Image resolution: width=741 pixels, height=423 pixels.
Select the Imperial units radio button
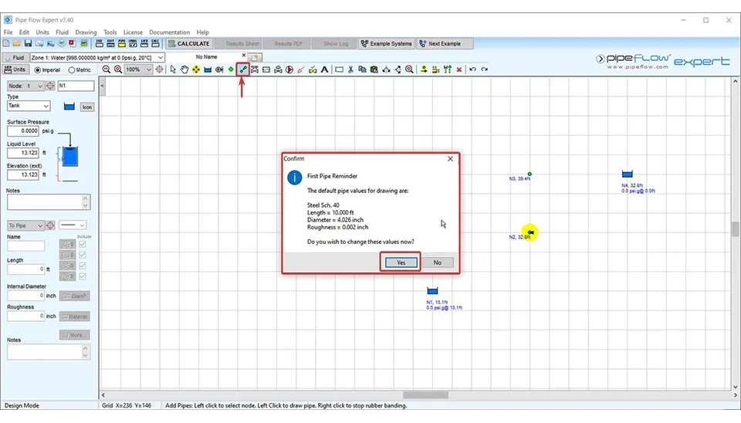point(36,69)
